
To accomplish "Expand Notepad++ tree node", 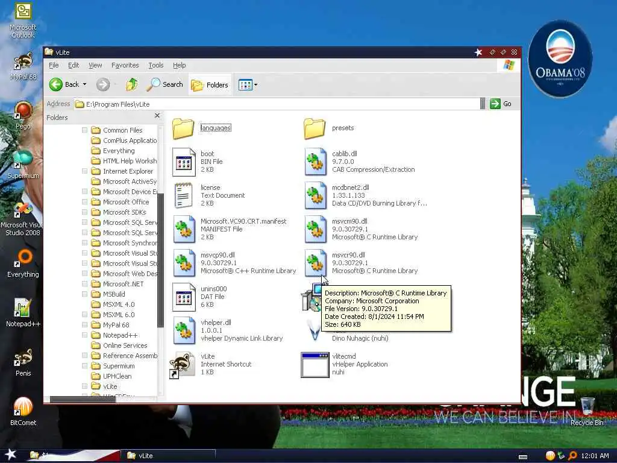I will 84,335.
